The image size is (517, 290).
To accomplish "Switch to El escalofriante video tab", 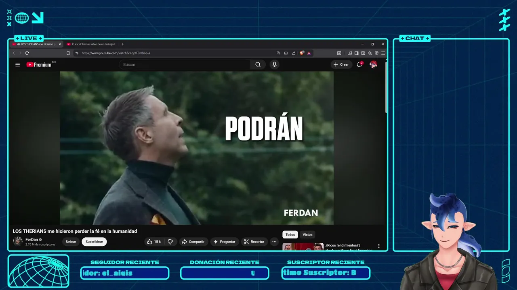I will point(91,44).
